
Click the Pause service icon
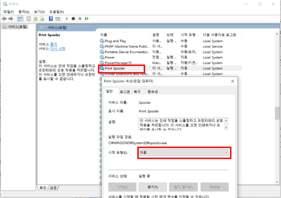[x=80, y=18]
